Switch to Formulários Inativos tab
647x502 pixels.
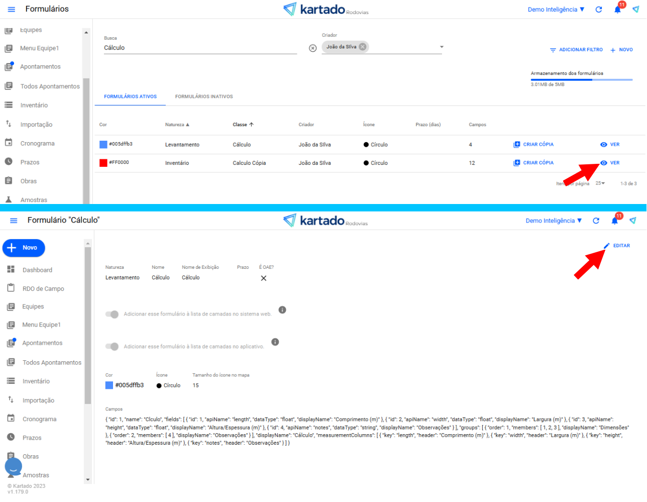coord(204,96)
